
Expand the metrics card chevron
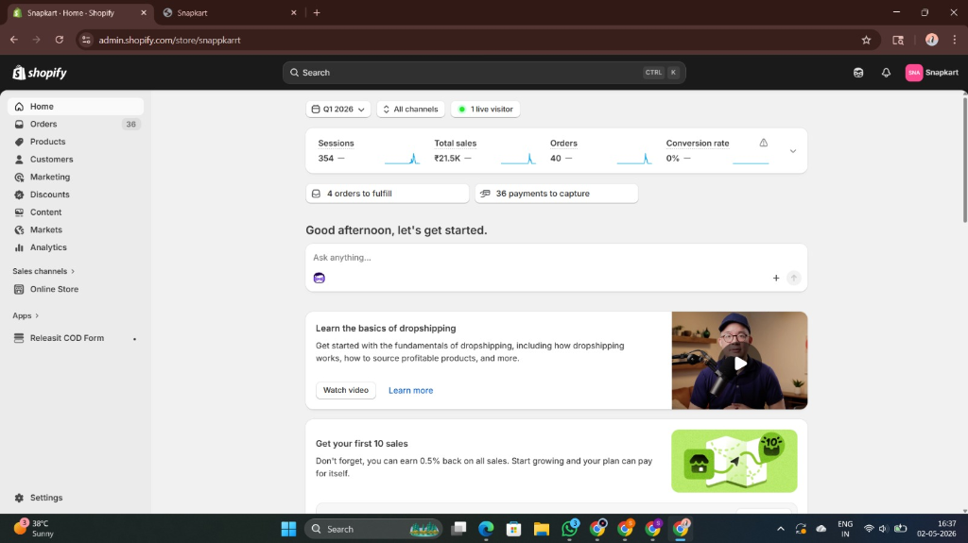[793, 150]
